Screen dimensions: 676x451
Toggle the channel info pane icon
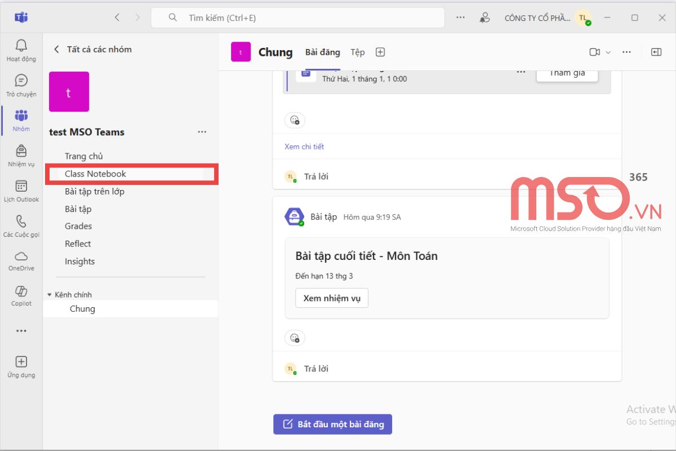(x=656, y=52)
